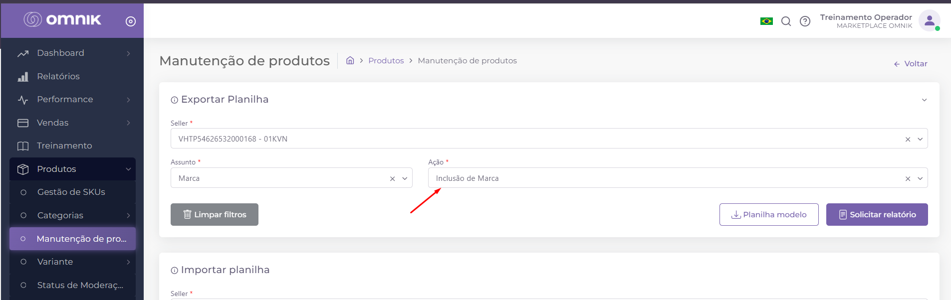Open the Assunto dropdown arrow
The height and width of the screenshot is (300, 951).
pyautogui.click(x=405, y=178)
